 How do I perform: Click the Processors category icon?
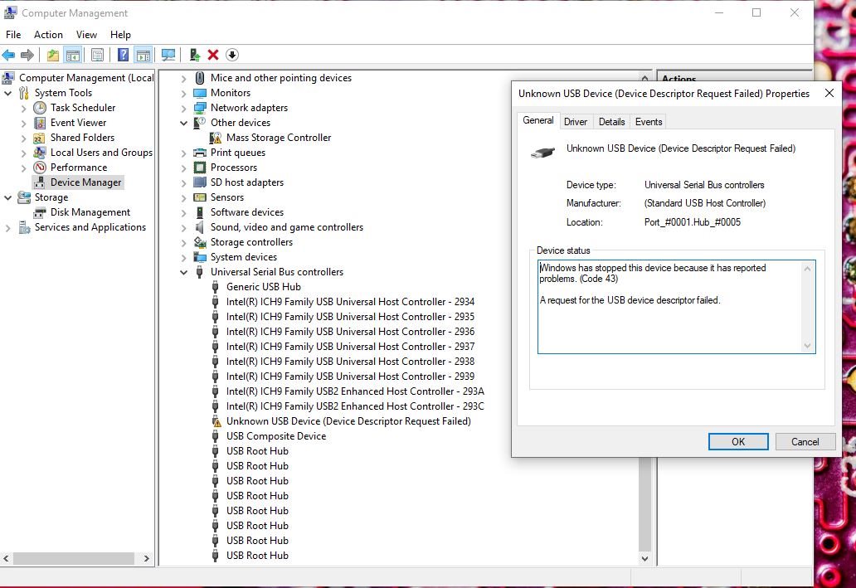click(201, 168)
